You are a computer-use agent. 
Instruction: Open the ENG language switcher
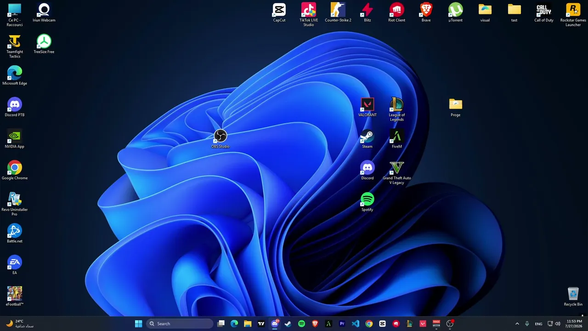click(538, 324)
